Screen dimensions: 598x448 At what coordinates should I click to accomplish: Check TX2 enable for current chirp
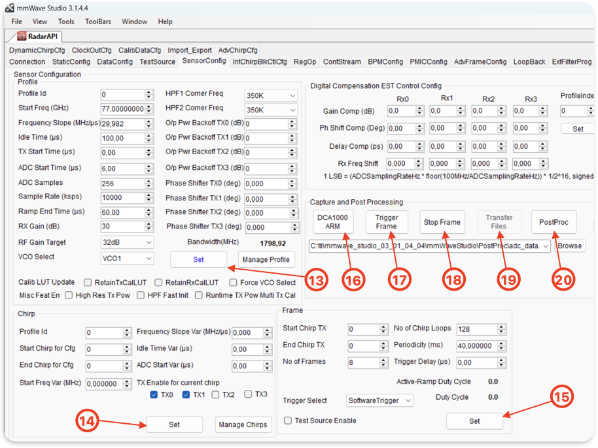pyautogui.click(x=215, y=394)
